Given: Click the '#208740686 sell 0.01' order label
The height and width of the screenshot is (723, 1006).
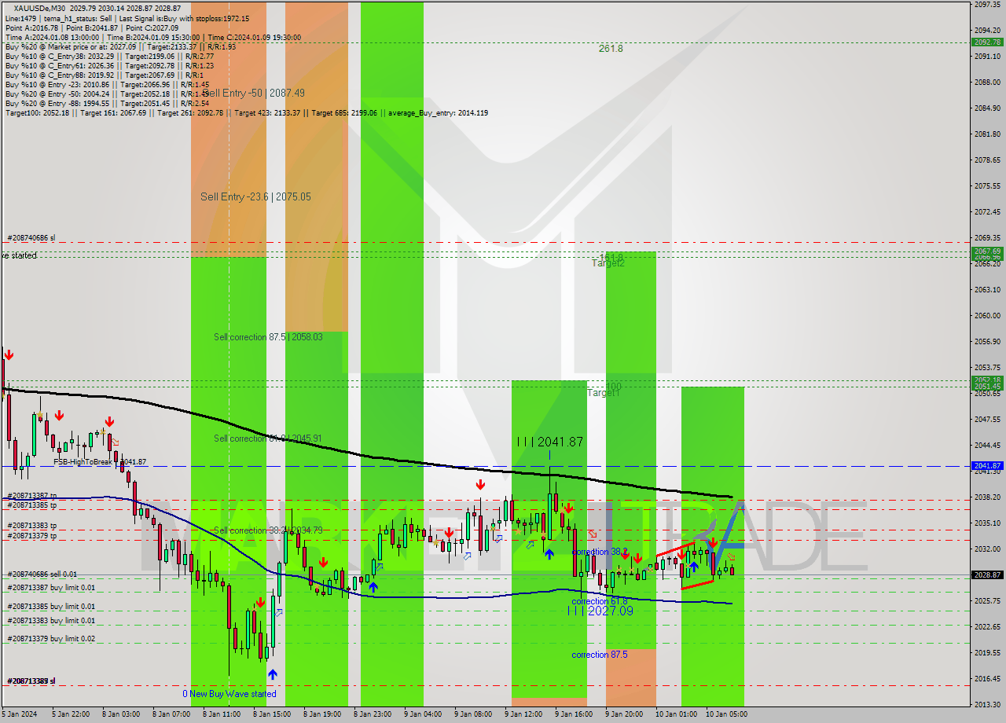Looking at the screenshot, I should pyautogui.click(x=42, y=574).
